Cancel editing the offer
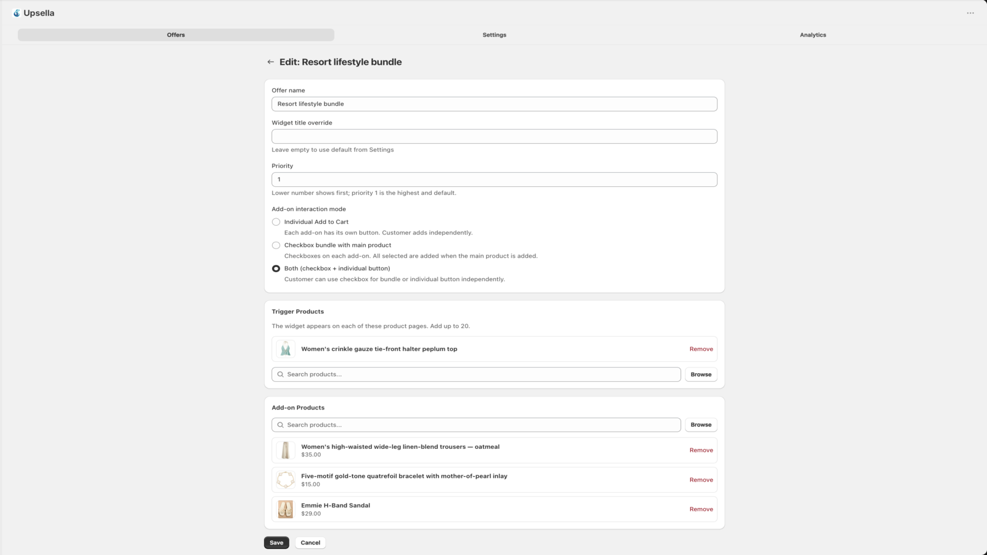This screenshot has width=987, height=555. click(310, 543)
